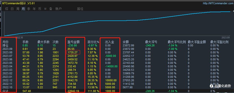Image resolution: width=234 pixels, height=93 pixels.
Task: Click the 出入金 column header
Action: coord(110,42)
